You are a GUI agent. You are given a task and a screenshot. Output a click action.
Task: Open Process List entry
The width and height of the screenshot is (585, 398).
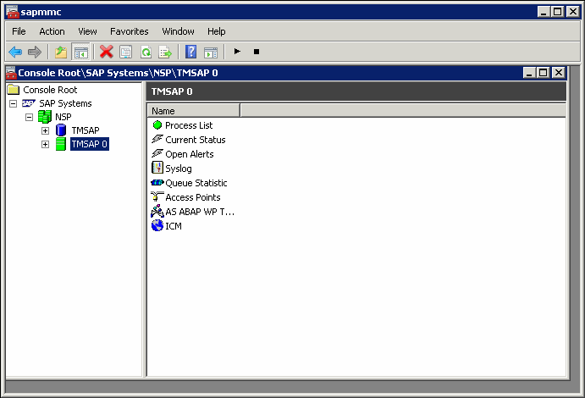coord(189,125)
